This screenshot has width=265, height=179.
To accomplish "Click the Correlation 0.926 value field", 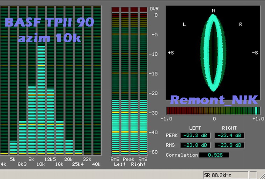I will point(214,155).
